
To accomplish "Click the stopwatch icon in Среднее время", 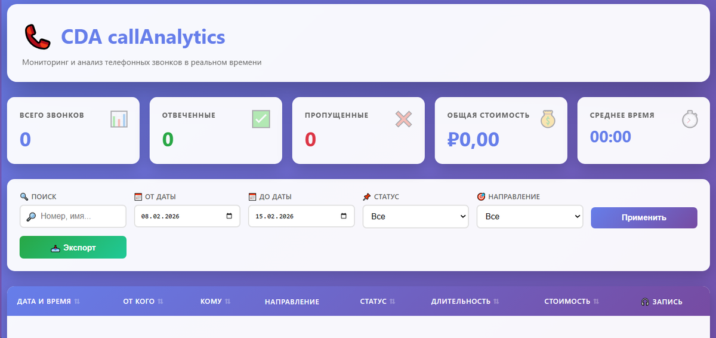I will pyautogui.click(x=689, y=119).
